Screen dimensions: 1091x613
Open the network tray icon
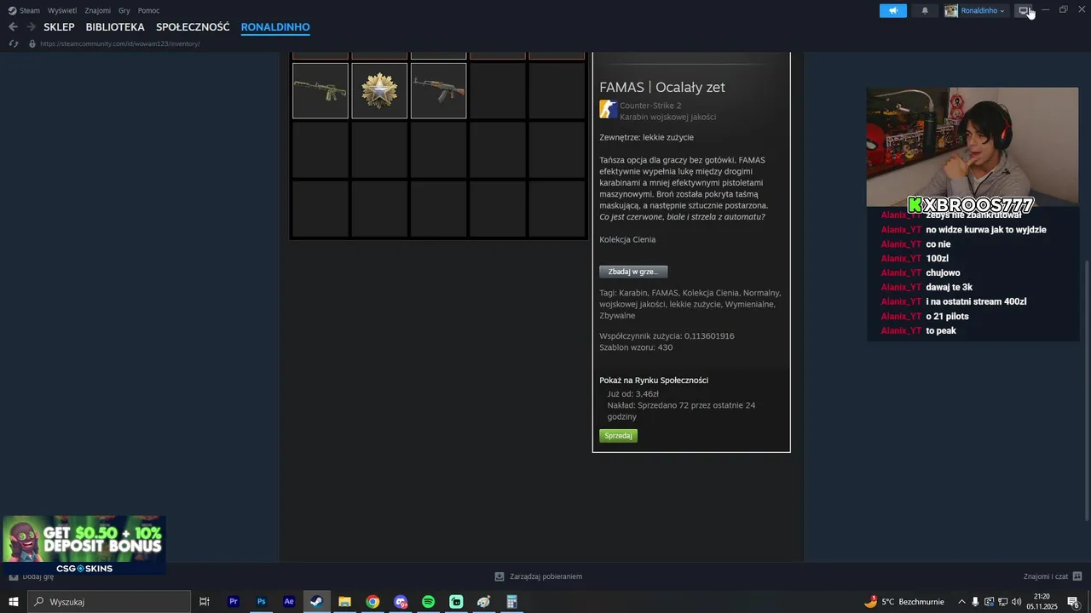(x=1002, y=602)
